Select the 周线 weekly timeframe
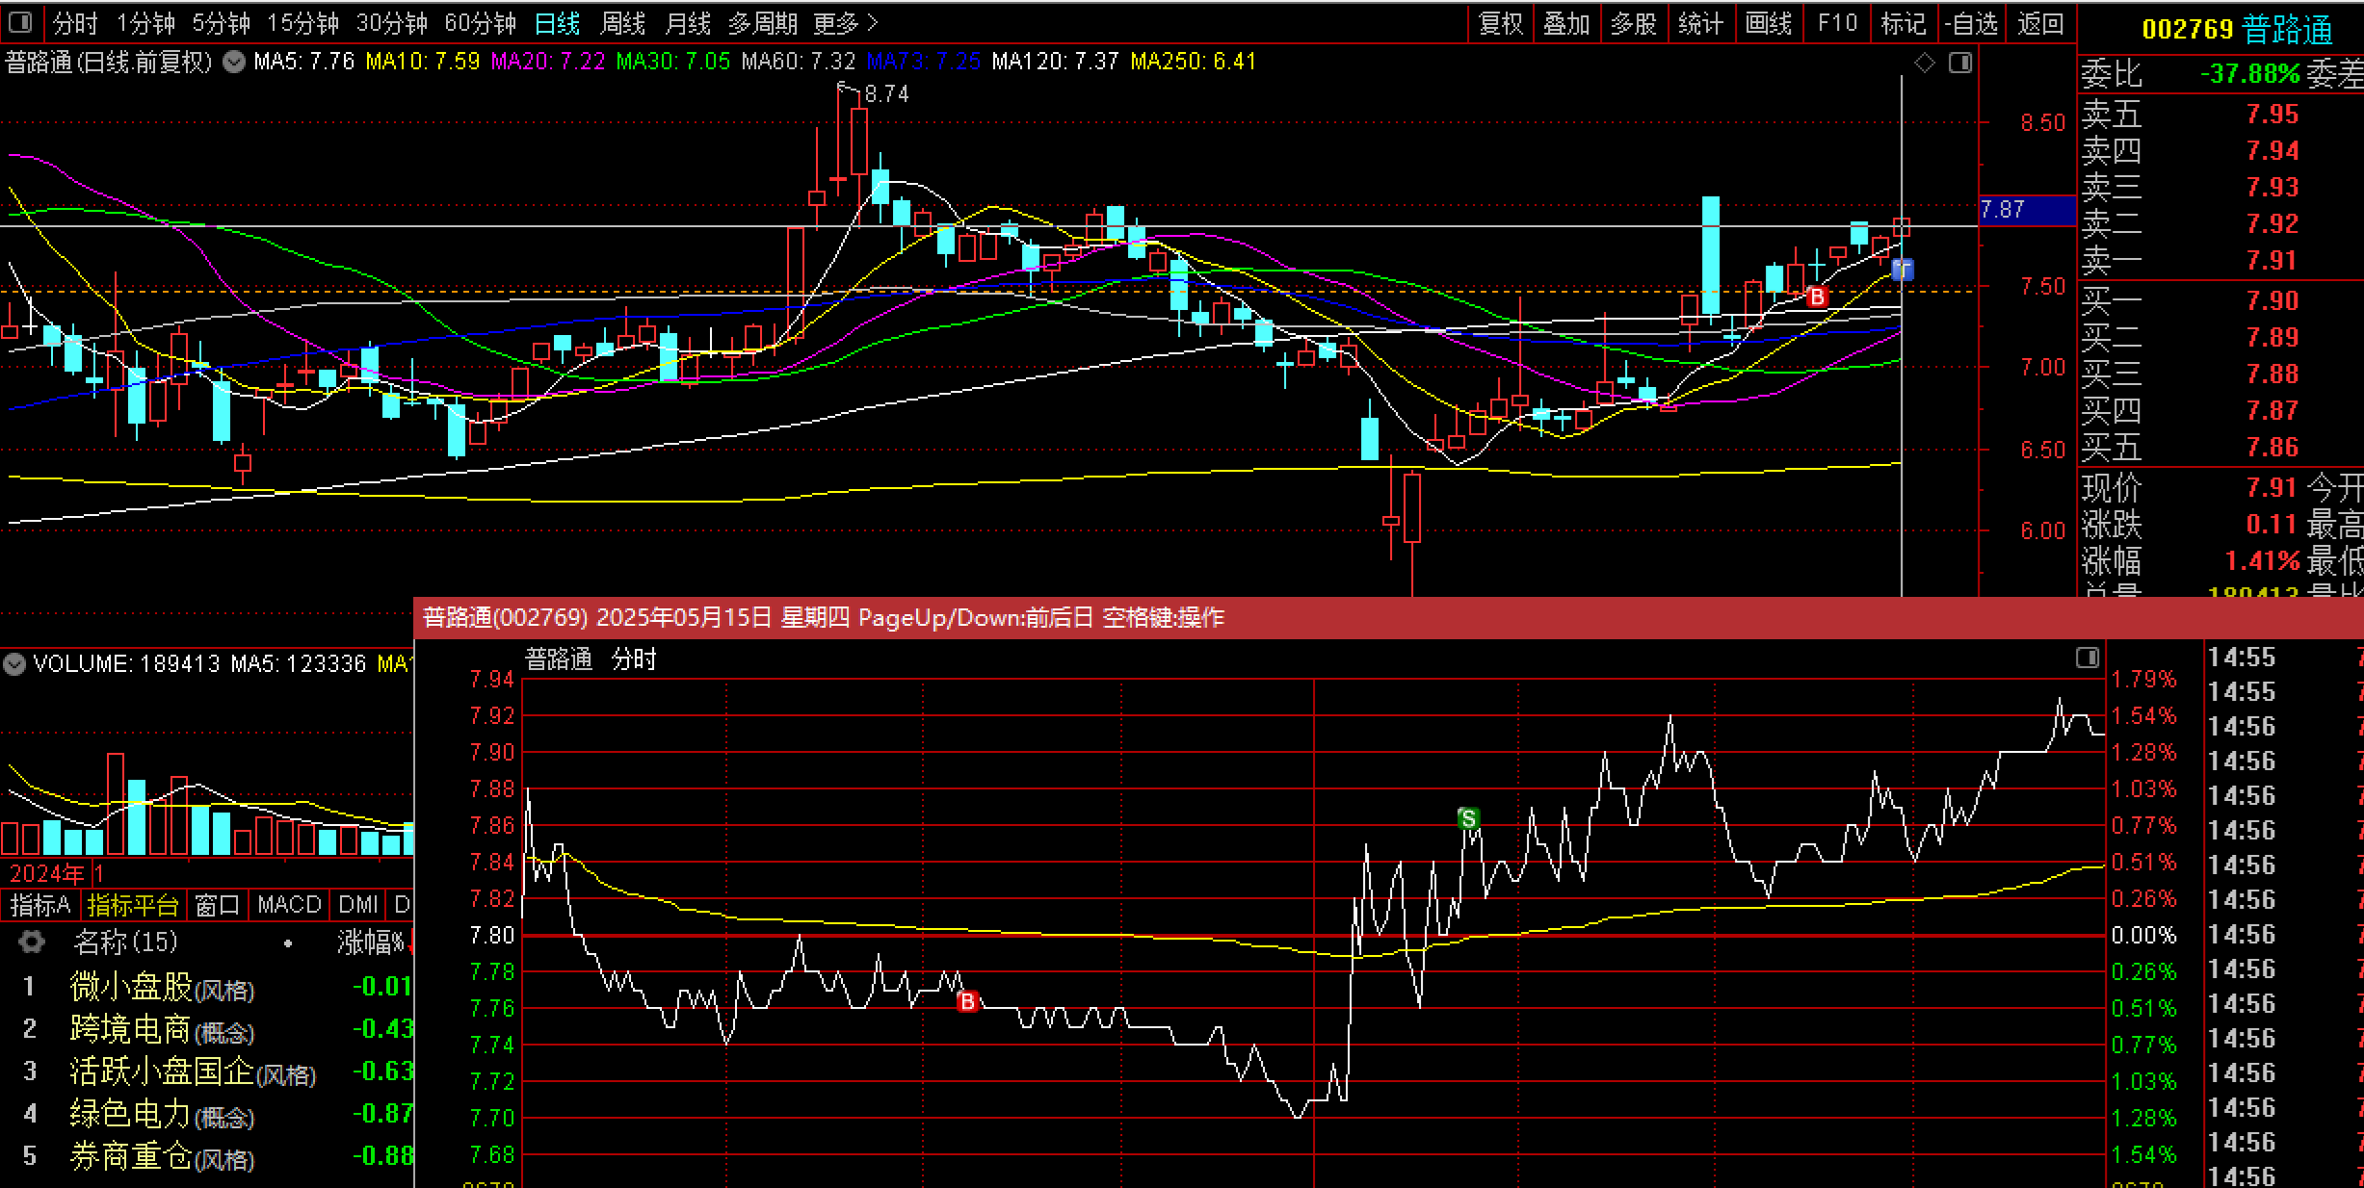Image resolution: width=2364 pixels, height=1188 pixels. click(x=622, y=23)
